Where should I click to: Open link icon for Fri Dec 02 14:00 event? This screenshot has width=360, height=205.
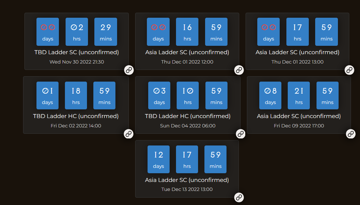pyautogui.click(x=128, y=134)
